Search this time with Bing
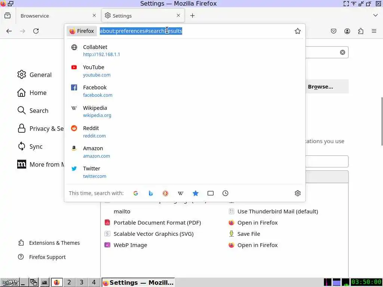Image resolution: width=383 pixels, height=287 pixels. pos(151,193)
